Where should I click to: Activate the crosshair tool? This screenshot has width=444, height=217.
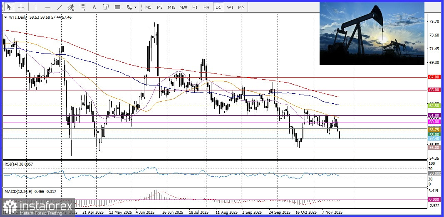21,7
